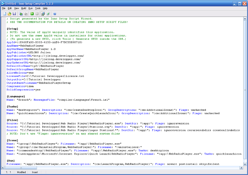Click the horizontal scrollbar right arrow
This screenshot has height=175, width=248.
[x=241, y=168]
